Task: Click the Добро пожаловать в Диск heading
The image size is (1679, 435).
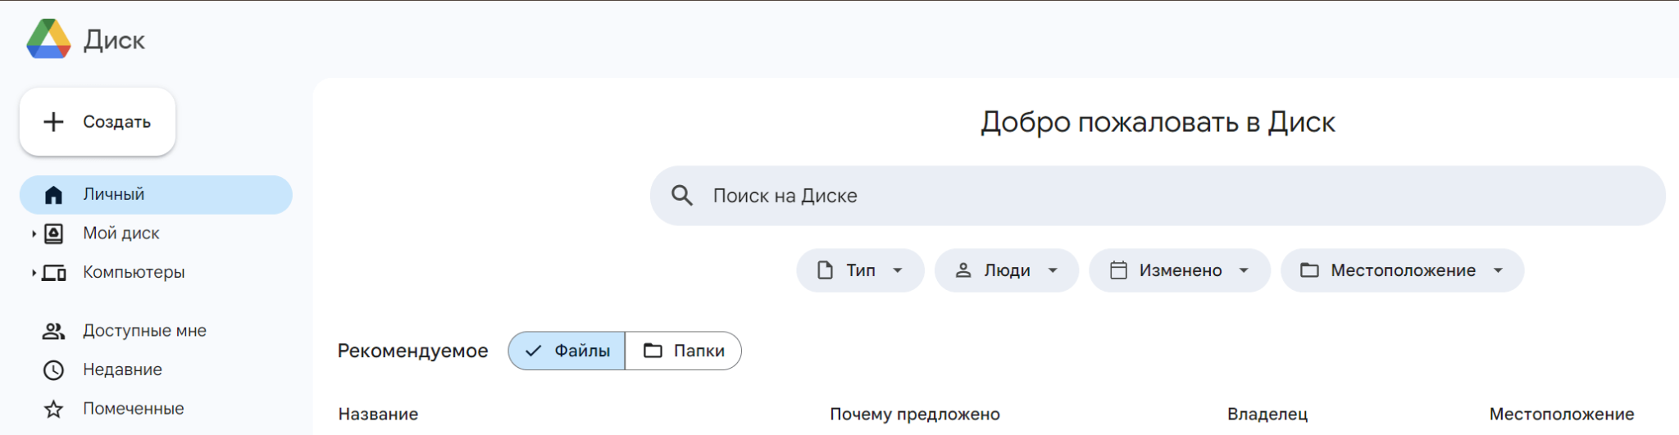Action: [1158, 122]
